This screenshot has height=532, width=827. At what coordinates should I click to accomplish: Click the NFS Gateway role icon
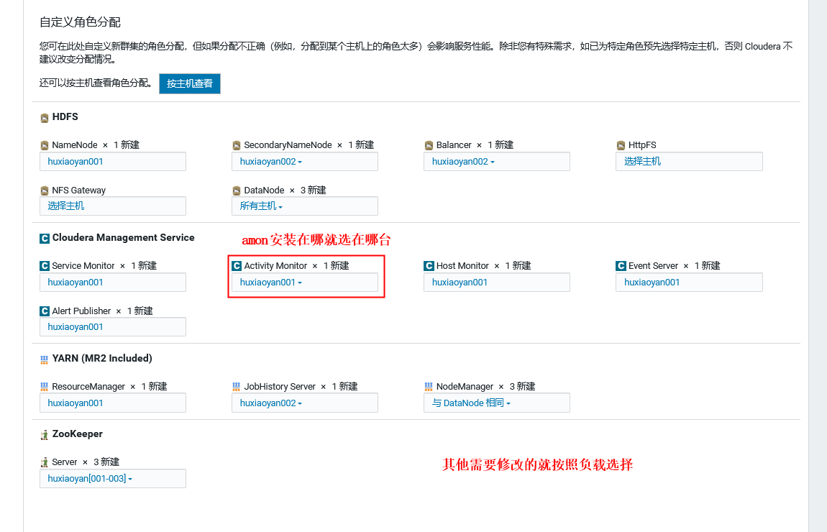point(45,191)
